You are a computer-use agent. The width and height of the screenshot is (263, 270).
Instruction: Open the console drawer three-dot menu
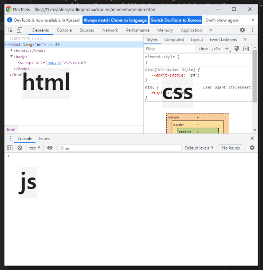point(10,138)
